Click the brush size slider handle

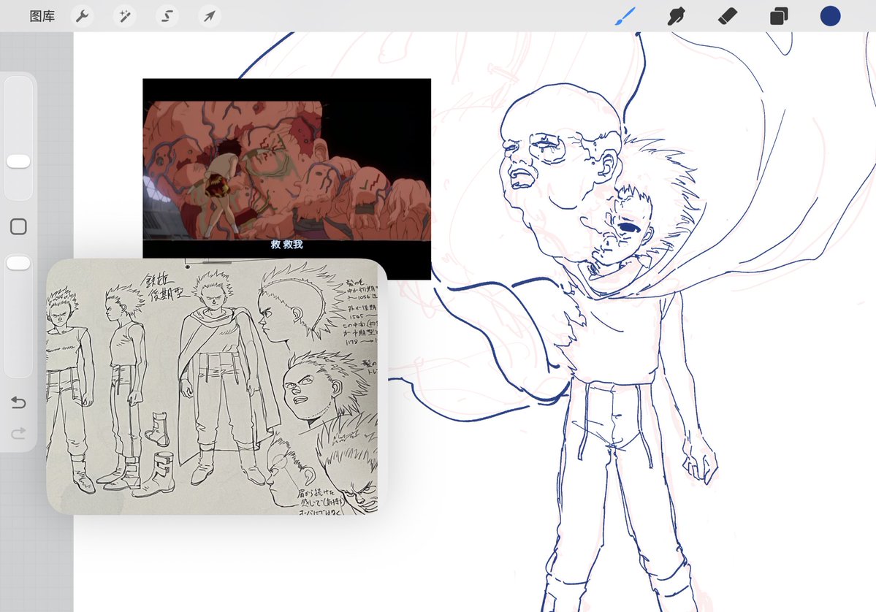(18, 161)
